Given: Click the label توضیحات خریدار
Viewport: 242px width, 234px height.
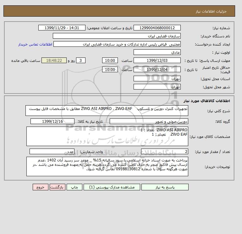Looking at the screenshot, I should pos(217,167).
